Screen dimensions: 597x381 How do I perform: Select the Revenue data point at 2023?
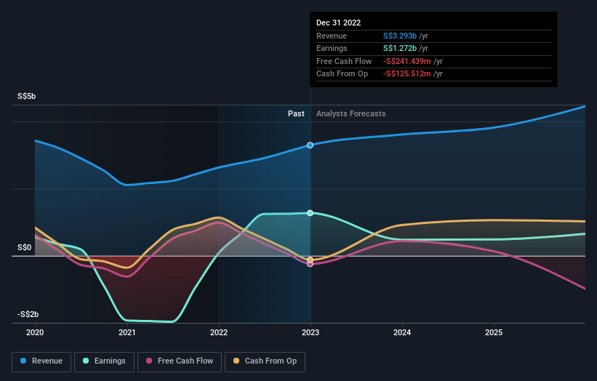coord(310,145)
